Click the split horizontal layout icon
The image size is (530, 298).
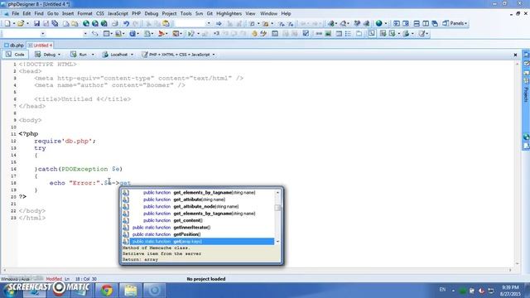tap(417, 23)
